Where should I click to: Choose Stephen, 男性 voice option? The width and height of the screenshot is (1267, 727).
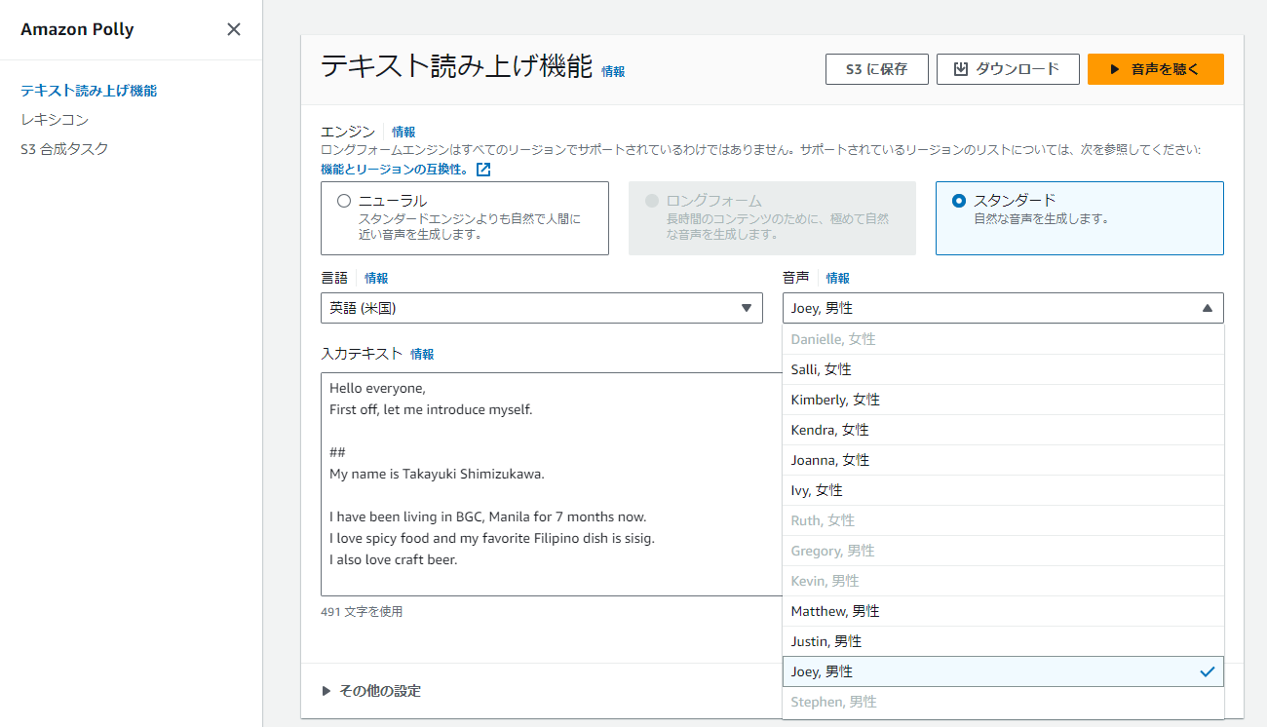[1003, 702]
